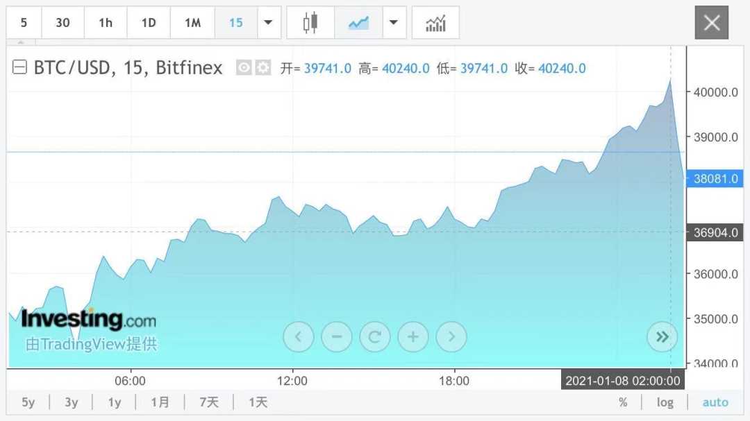
Task: Select the 1h interval tab
Action: point(106,23)
